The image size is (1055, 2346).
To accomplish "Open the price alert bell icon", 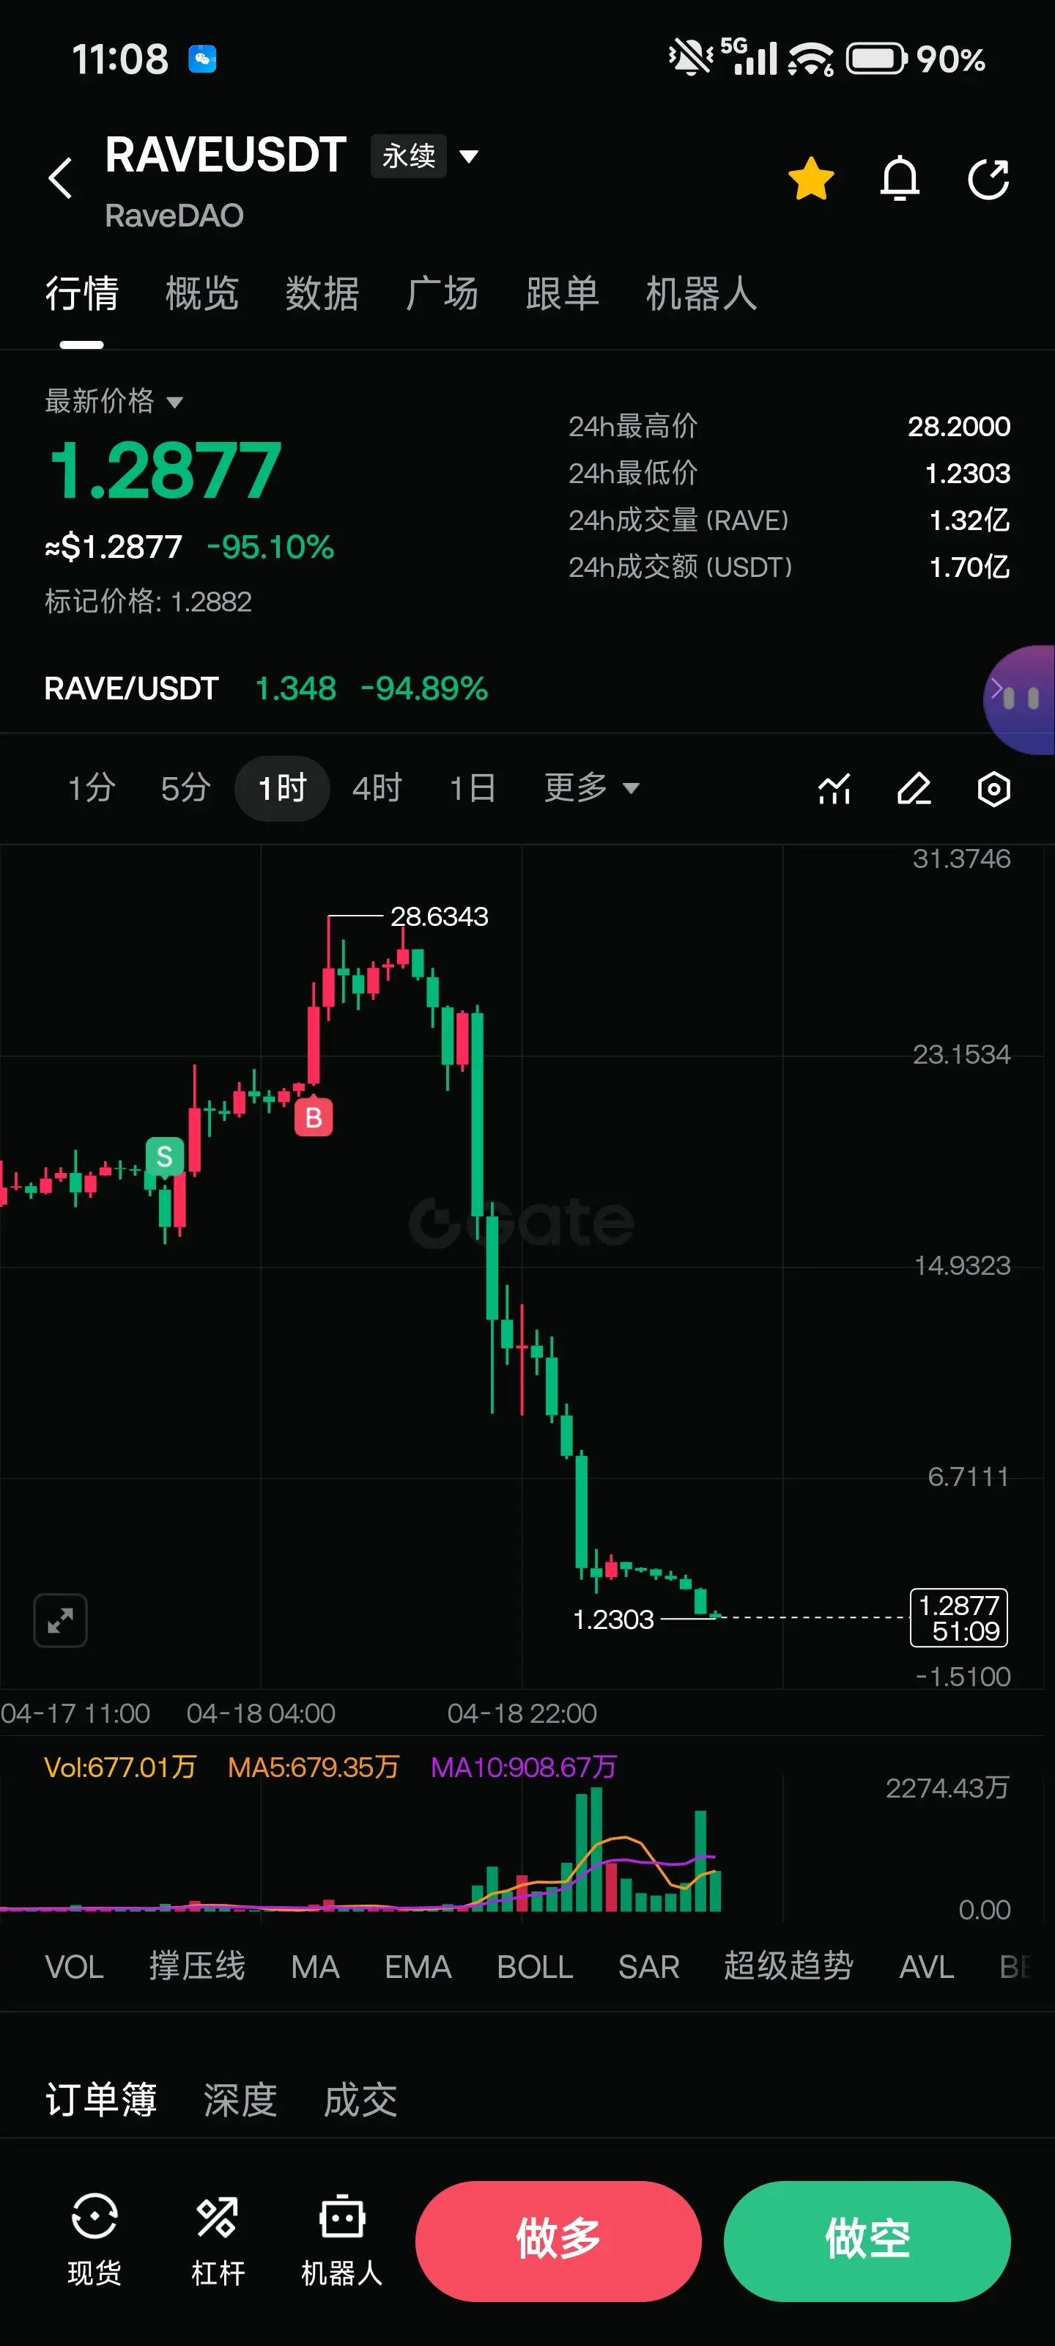I will click(900, 178).
